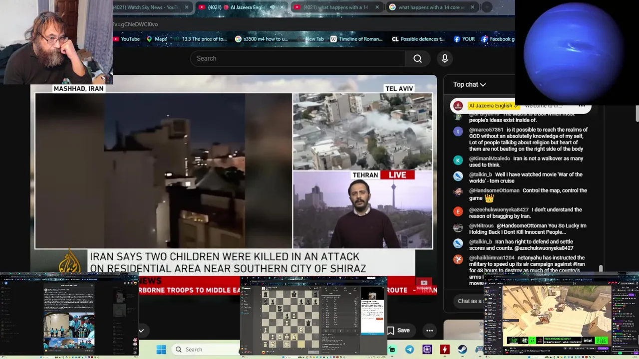The height and width of the screenshot is (359, 639).
Task: Open Steam from the taskbar
Action: click(462, 350)
